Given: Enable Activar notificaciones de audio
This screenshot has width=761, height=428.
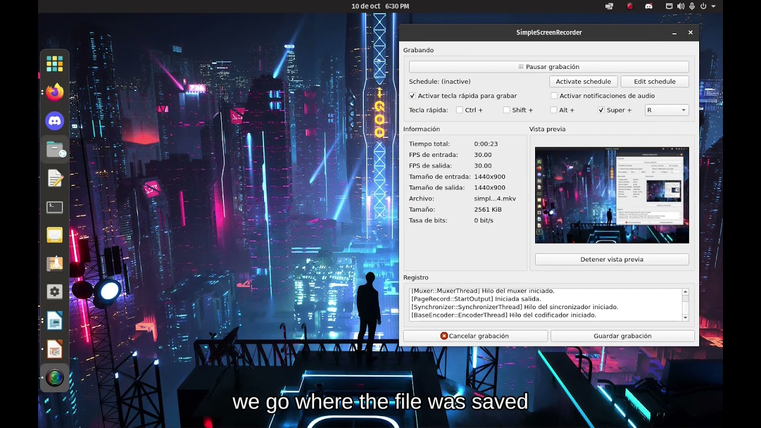Looking at the screenshot, I should click(x=554, y=96).
